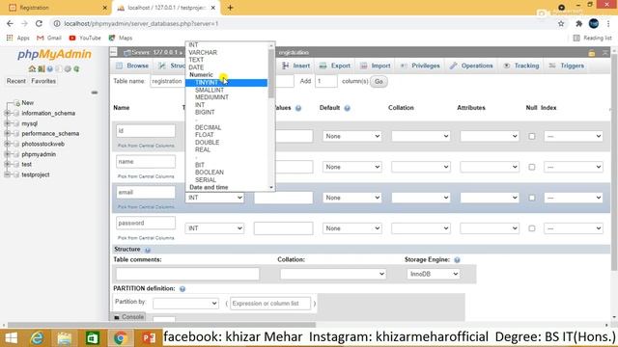Select TINYINT in the type list
The image size is (618, 347).
226,83
